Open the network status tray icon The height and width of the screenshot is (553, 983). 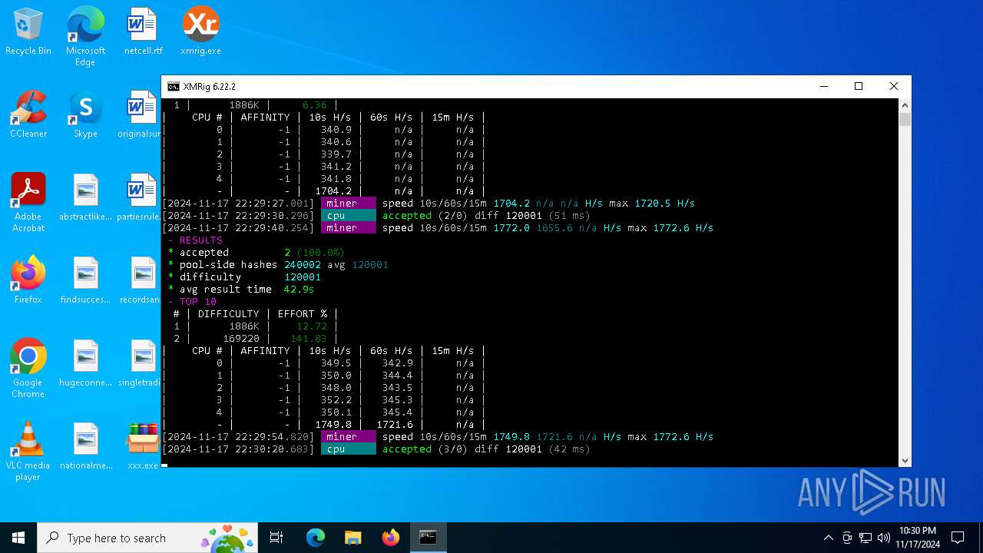click(x=866, y=538)
